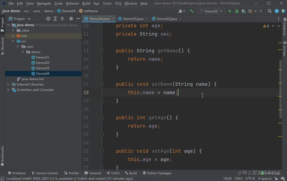
Task: Switch to Demo03.java tab
Action: coord(133,19)
